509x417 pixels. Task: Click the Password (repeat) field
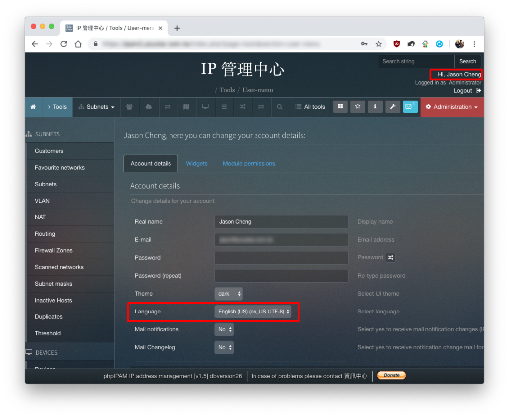[281, 276]
